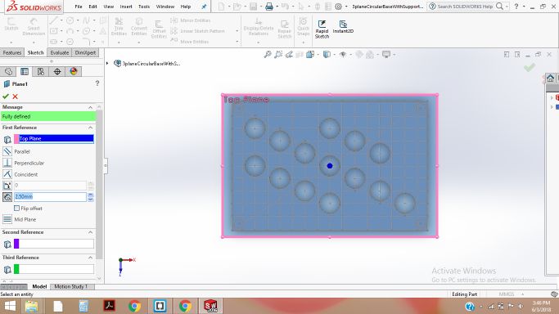Open the FeatureManager design tree tab
The image size is (559, 314).
coord(8,72)
